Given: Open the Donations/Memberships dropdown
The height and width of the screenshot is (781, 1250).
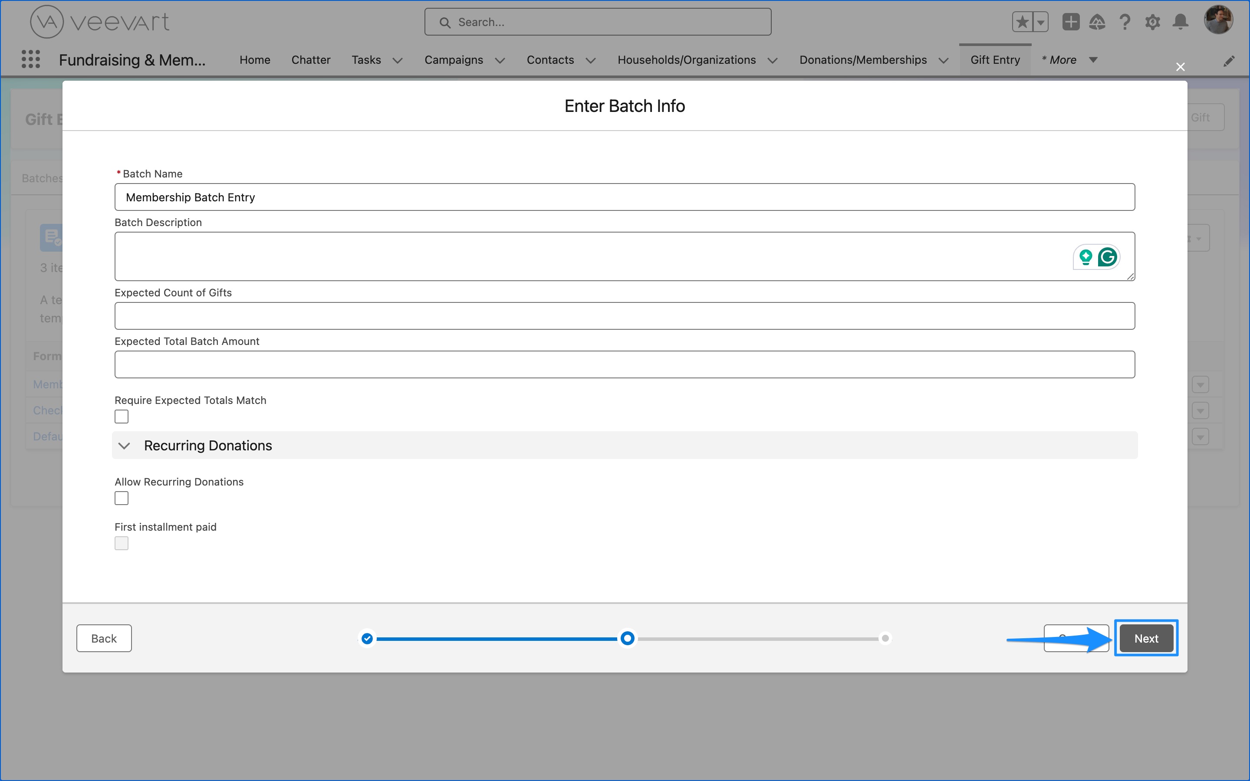Looking at the screenshot, I should (x=943, y=60).
